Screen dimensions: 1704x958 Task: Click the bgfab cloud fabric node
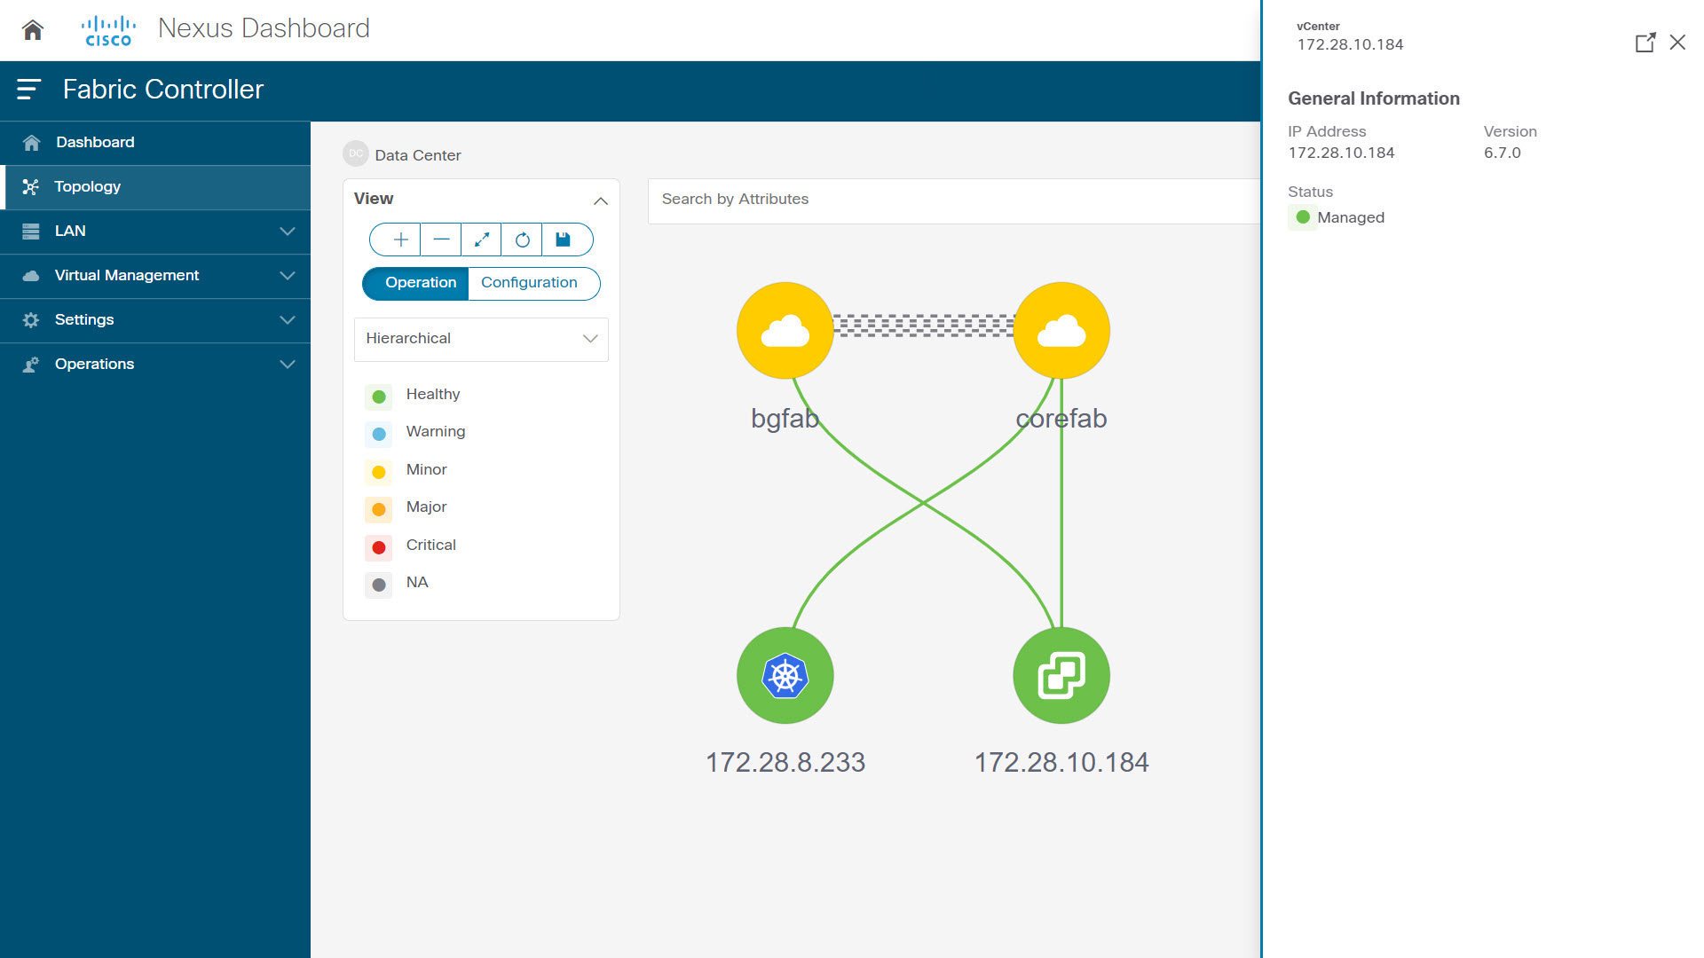point(785,330)
